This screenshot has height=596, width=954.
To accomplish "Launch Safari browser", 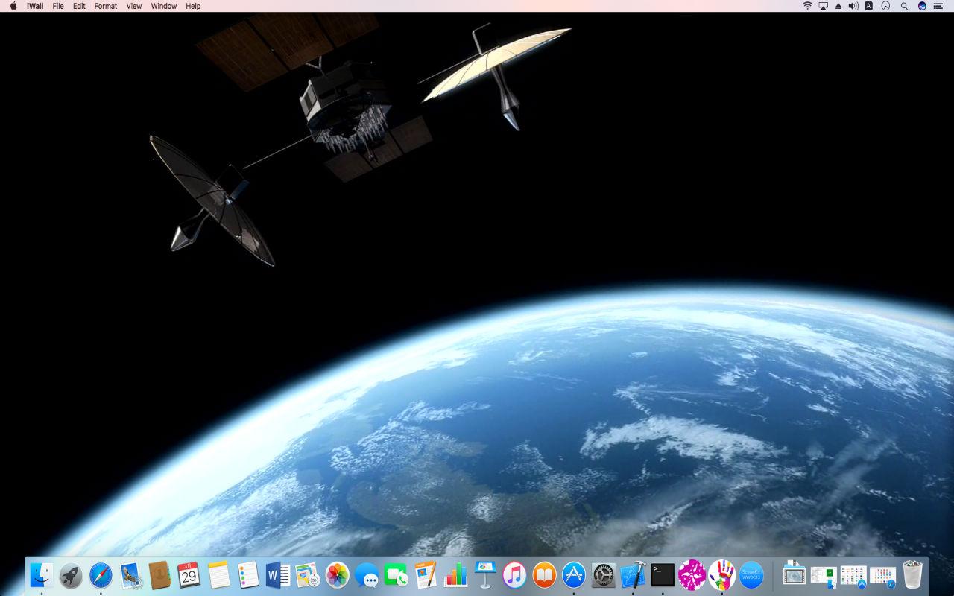I will pyautogui.click(x=99, y=576).
